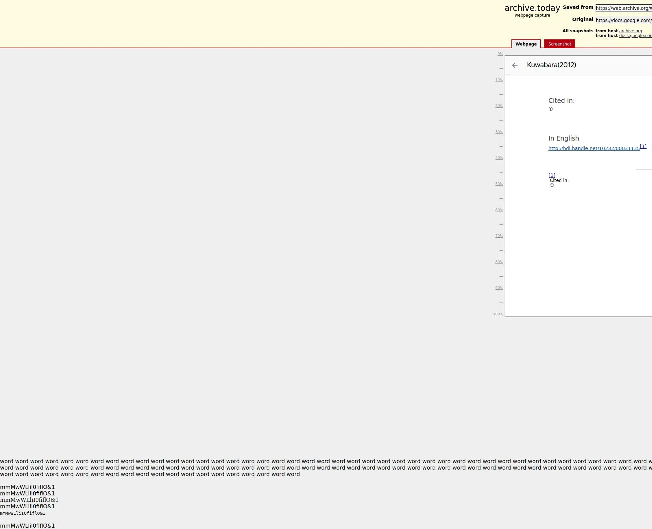Click the Saved from URL field

[623, 8]
